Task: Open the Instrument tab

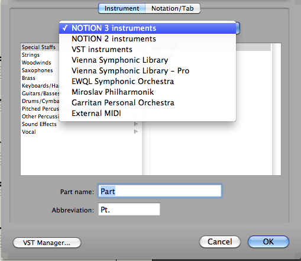Action: coord(122,8)
